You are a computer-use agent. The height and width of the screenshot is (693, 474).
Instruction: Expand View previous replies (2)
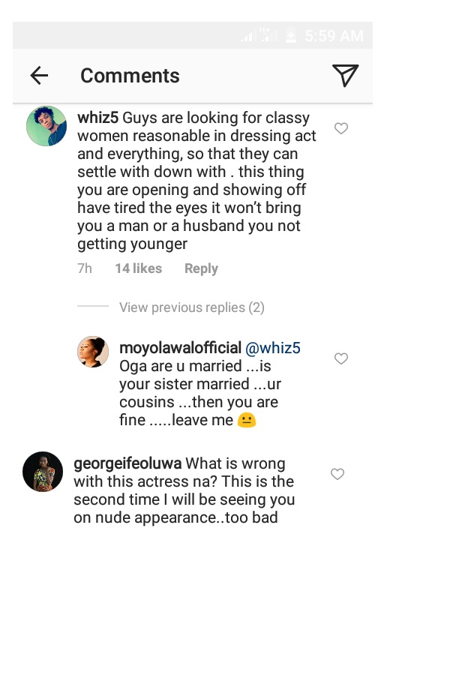point(191,307)
